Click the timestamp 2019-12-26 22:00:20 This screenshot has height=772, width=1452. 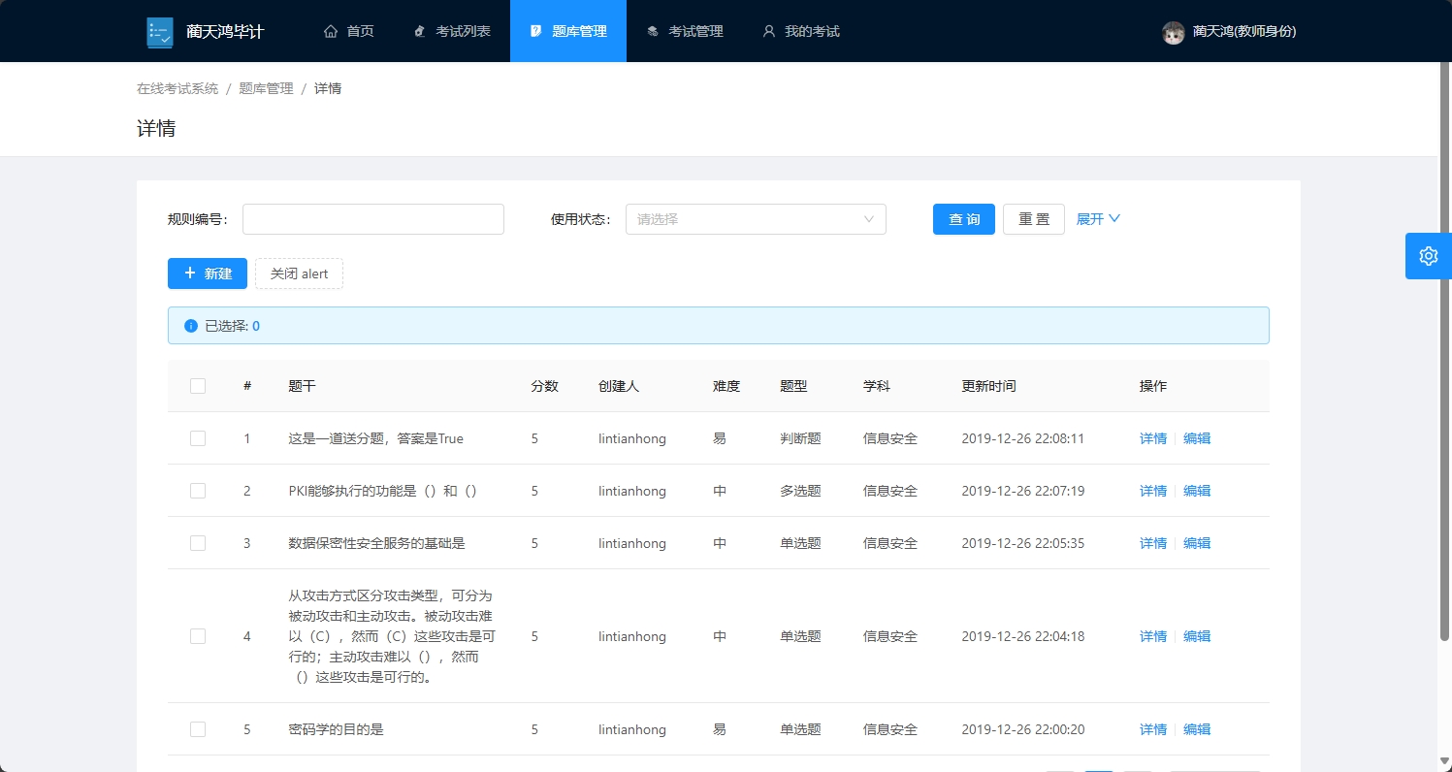[1022, 729]
